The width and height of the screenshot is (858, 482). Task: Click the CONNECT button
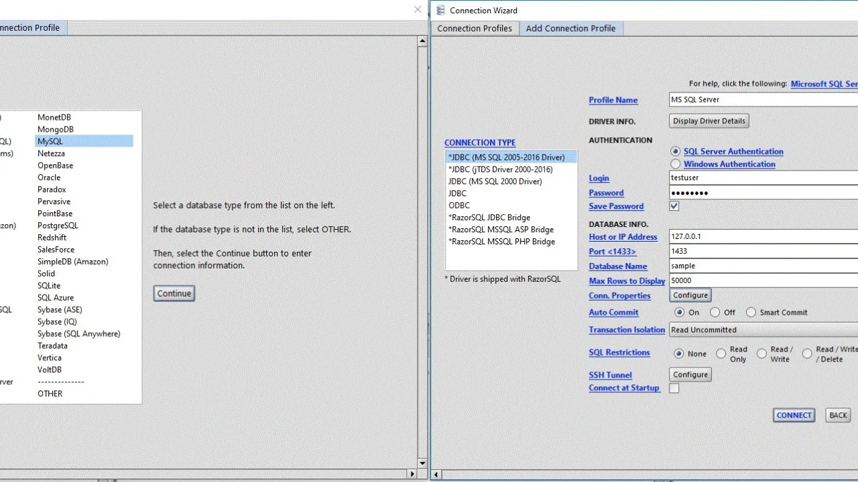click(x=794, y=415)
